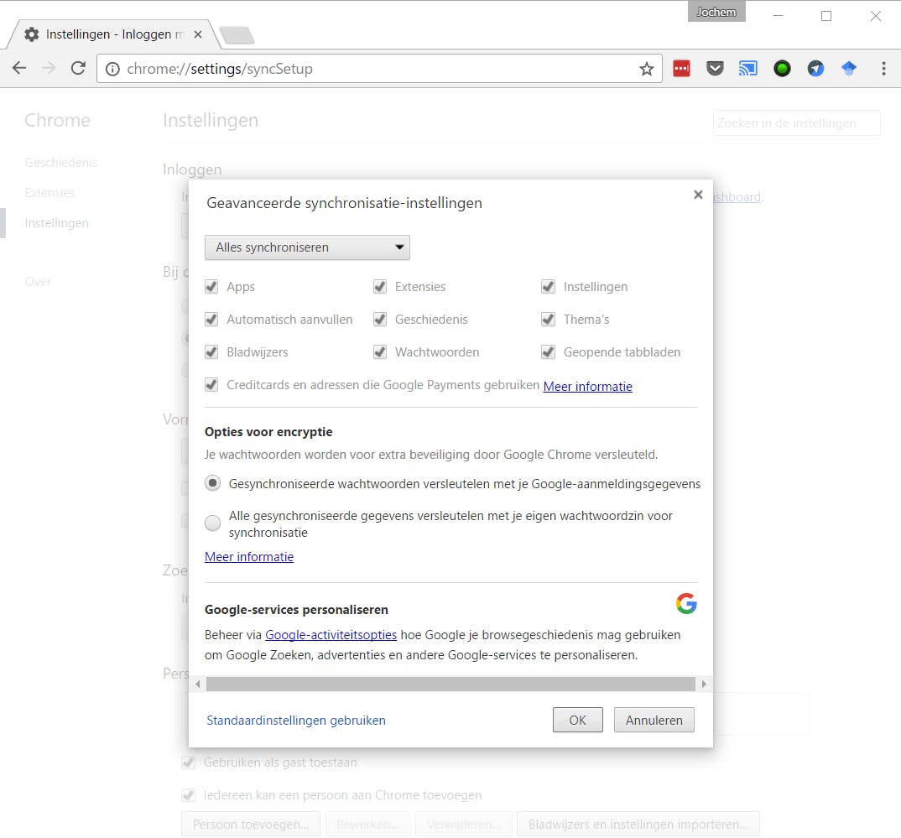
Task: Go back using the browser back arrow
Action: point(19,68)
